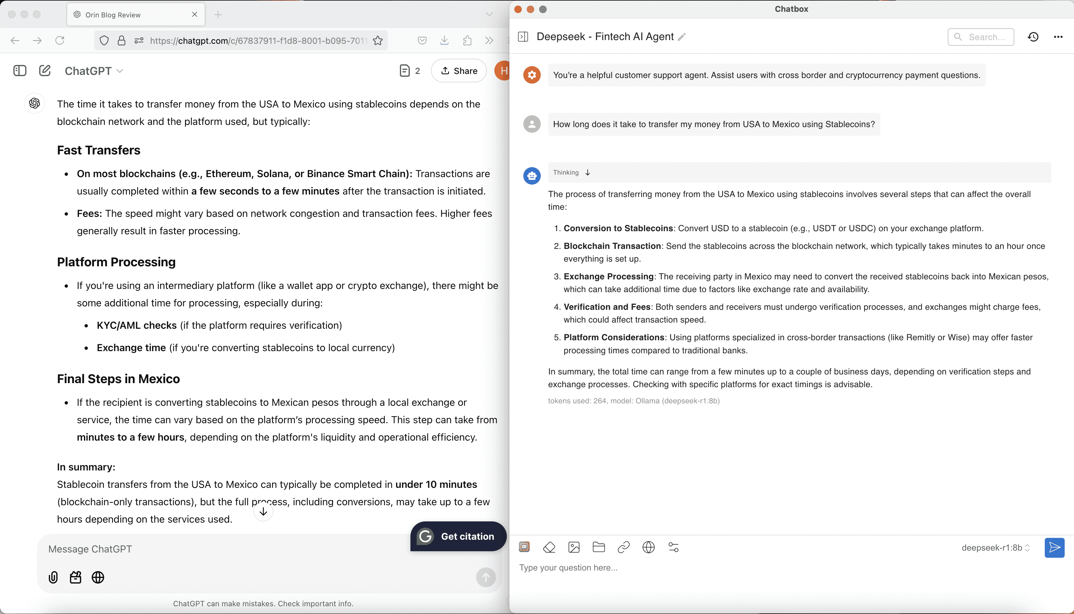Click Chatbox Search field
This screenshot has width=1074, height=614.
click(981, 37)
